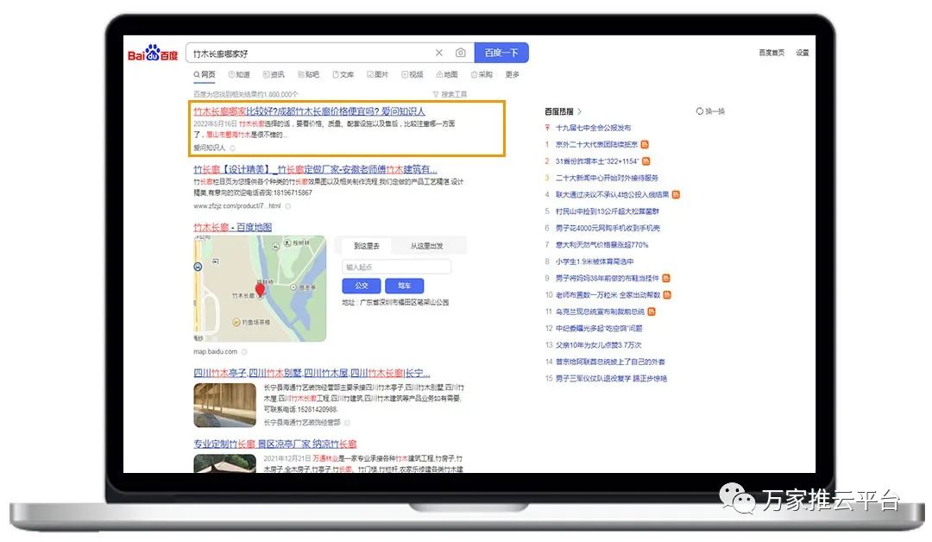Open camera image search icon
Image resolution: width=932 pixels, height=542 pixels.
click(x=461, y=53)
